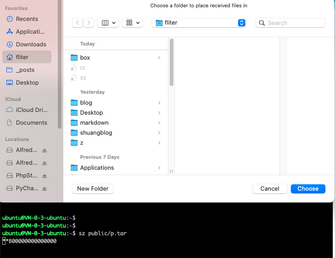Eject the PhpSt... volume
Screen dimensions: 335x258
(x=45, y=176)
